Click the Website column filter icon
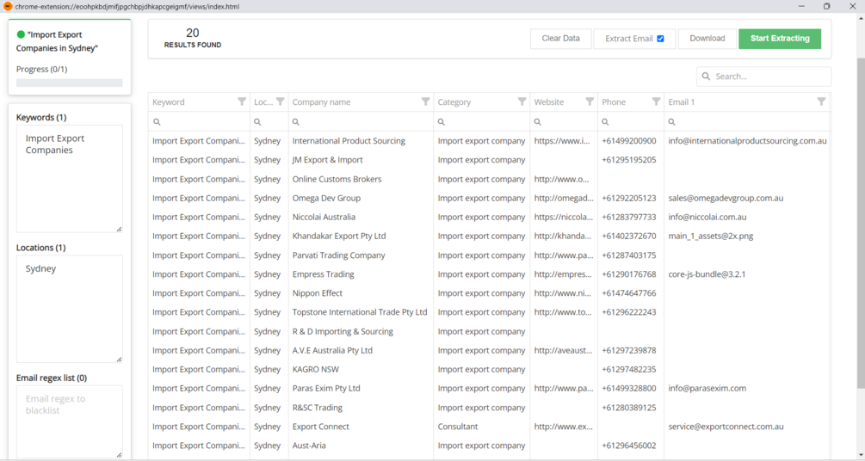The height and width of the screenshot is (461, 865). coord(590,101)
